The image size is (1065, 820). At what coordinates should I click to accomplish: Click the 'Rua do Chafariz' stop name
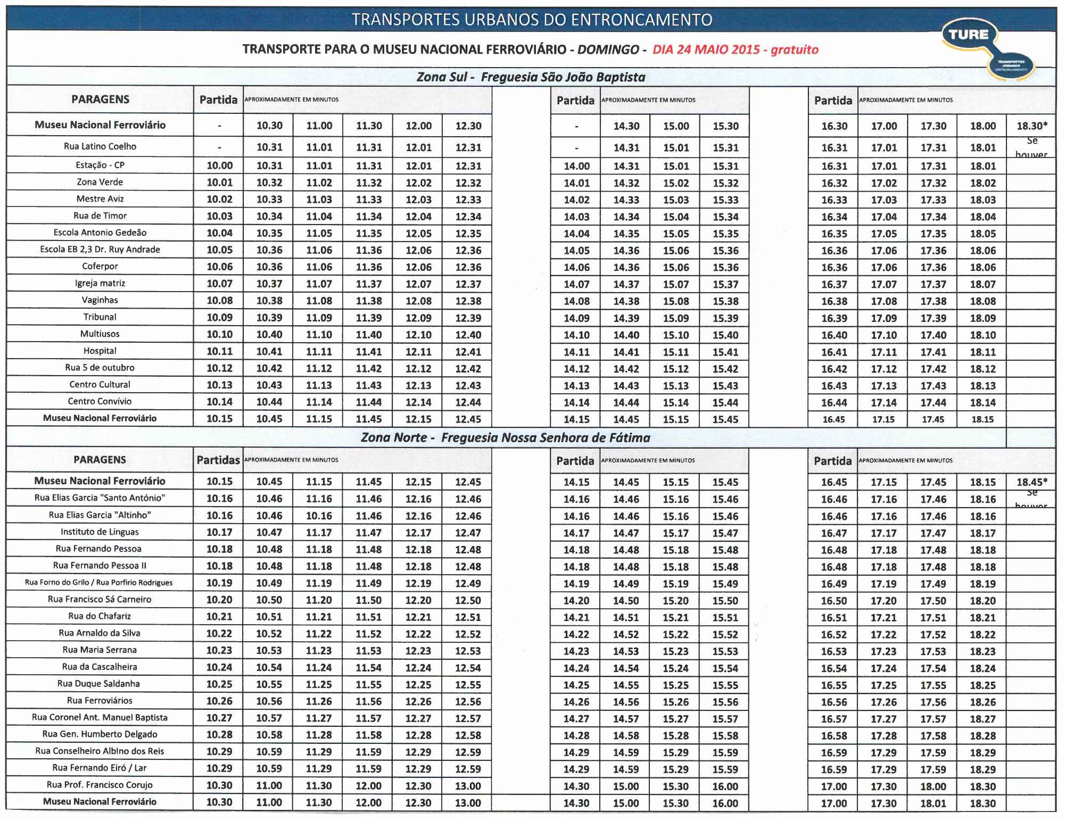tap(100, 616)
